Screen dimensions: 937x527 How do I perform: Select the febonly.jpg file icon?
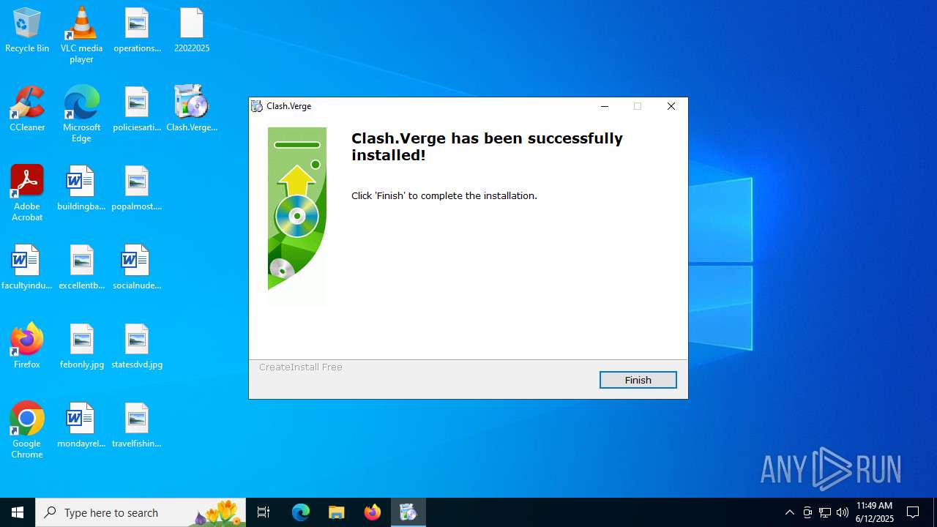(81, 346)
